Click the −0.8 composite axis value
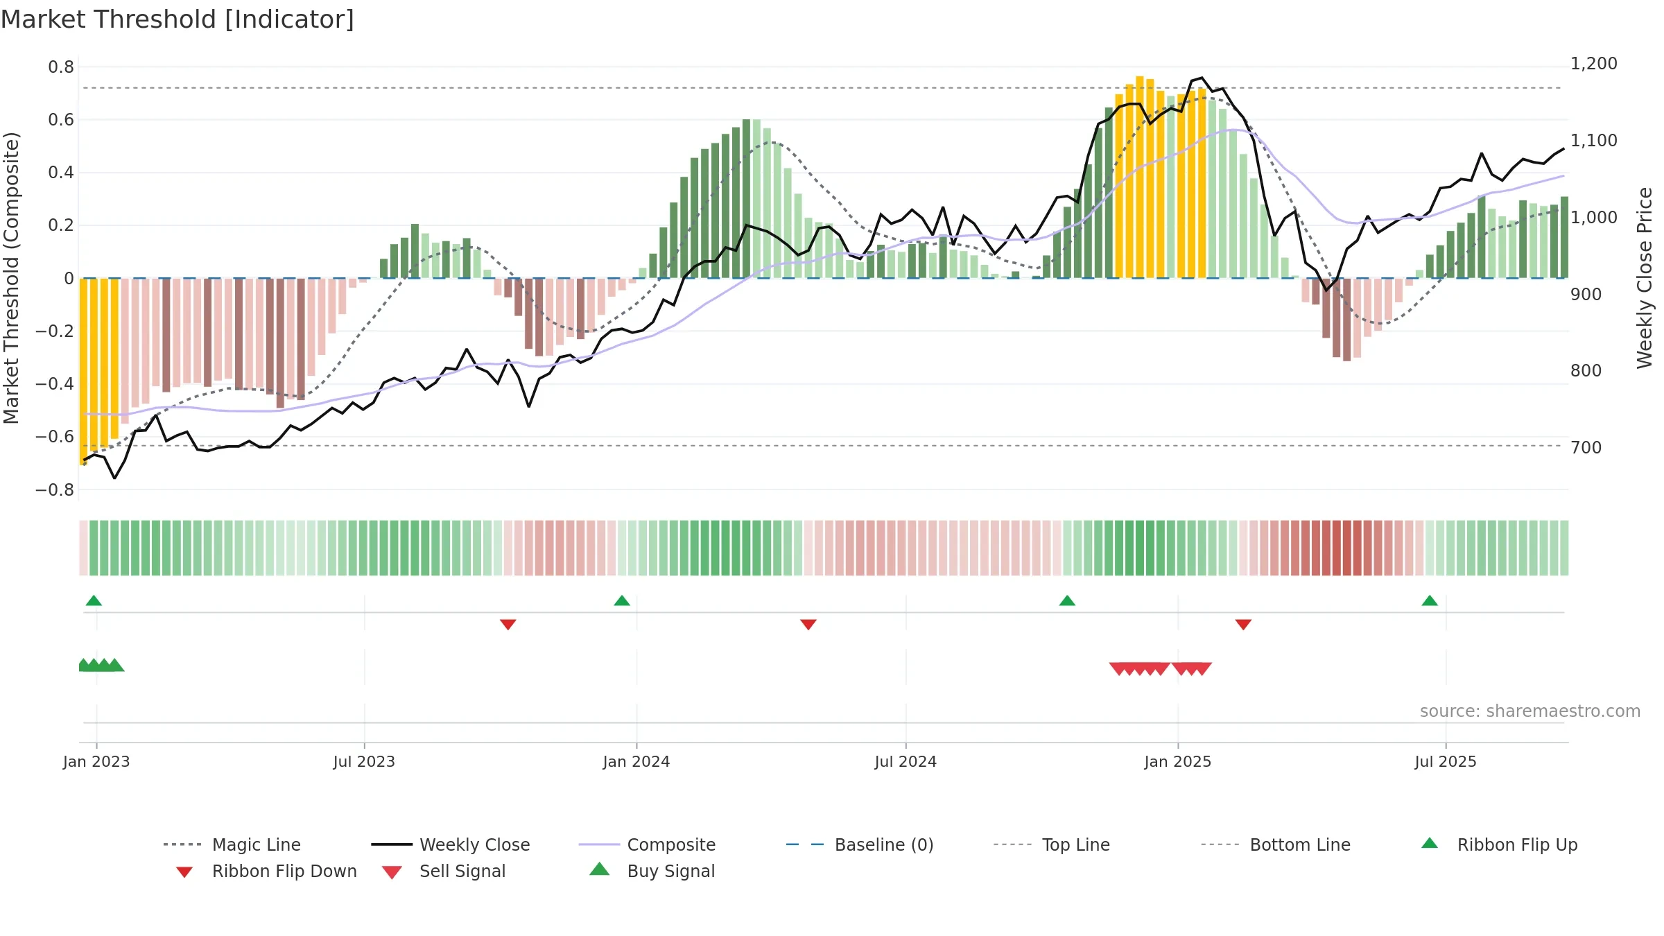This screenshot has height=936, width=1664. (x=55, y=490)
